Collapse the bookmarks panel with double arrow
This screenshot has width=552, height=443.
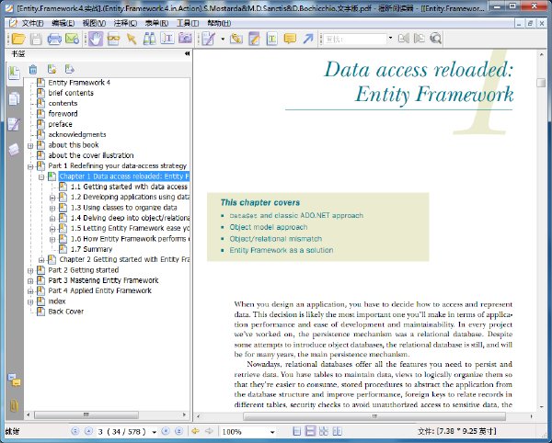187,54
